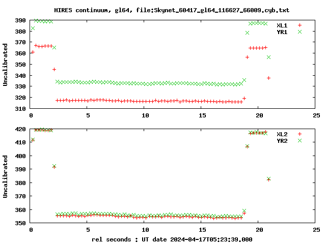
Task: Click the first bottom plot point near 412
Action: pos(33,140)
